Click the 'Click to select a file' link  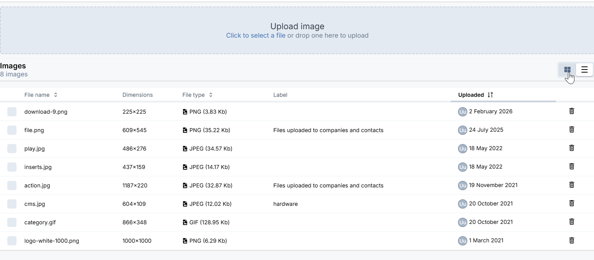256,36
